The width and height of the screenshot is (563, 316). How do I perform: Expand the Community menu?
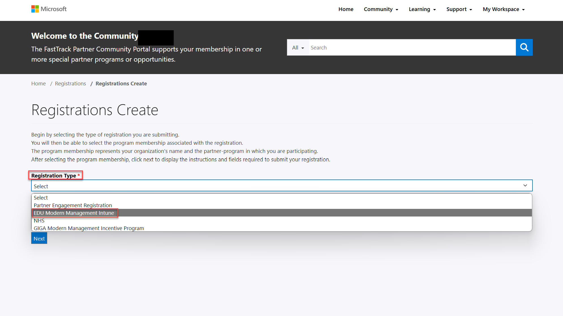pyautogui.click(x=381, y=9)
